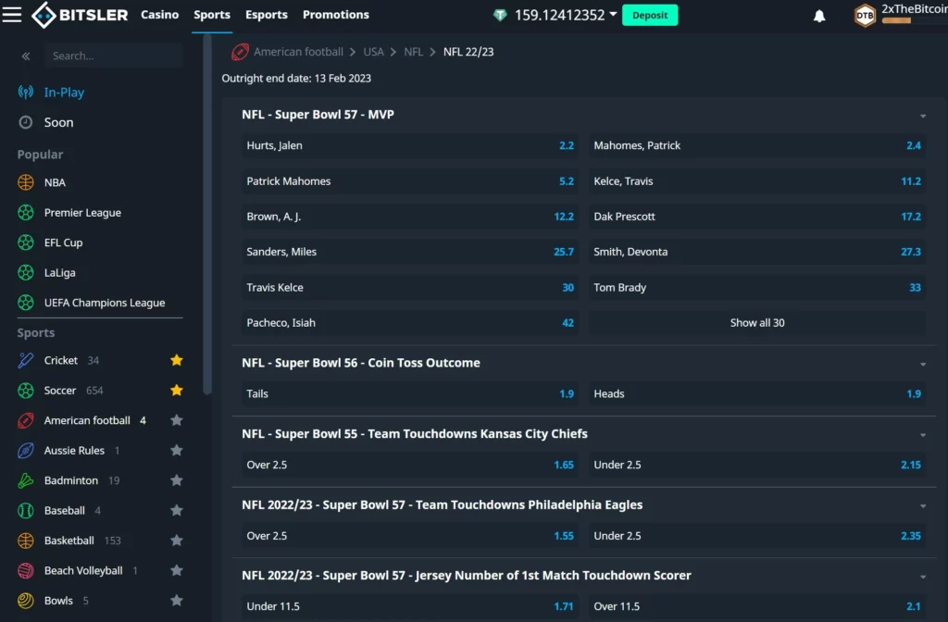
Task: Open the hamburger menu
Action: [11, 15]
